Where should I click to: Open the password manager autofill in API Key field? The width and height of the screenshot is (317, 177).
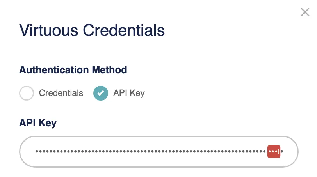(x=274, y=151)
